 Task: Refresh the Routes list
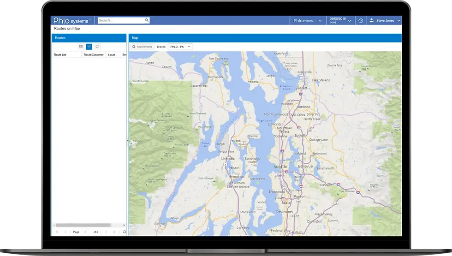pos(125,232)
